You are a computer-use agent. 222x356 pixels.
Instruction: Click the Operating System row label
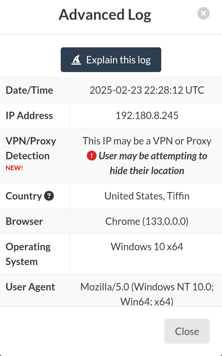[x=28, y=254]
